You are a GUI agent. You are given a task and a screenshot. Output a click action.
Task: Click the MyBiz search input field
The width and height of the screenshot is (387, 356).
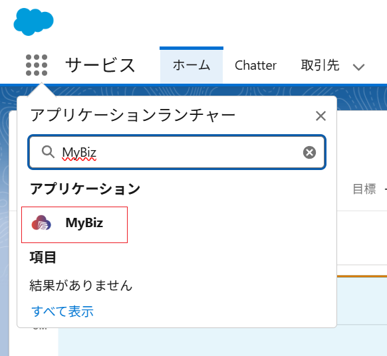[x=177, y=152]
